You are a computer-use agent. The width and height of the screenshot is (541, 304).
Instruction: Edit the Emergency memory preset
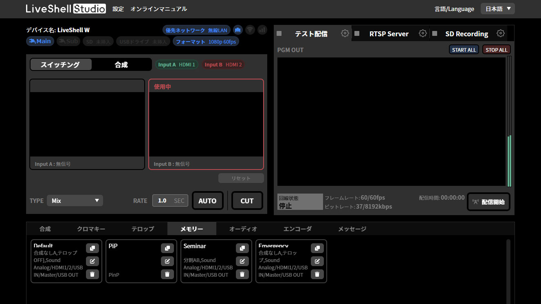click(x=317, y=261)
